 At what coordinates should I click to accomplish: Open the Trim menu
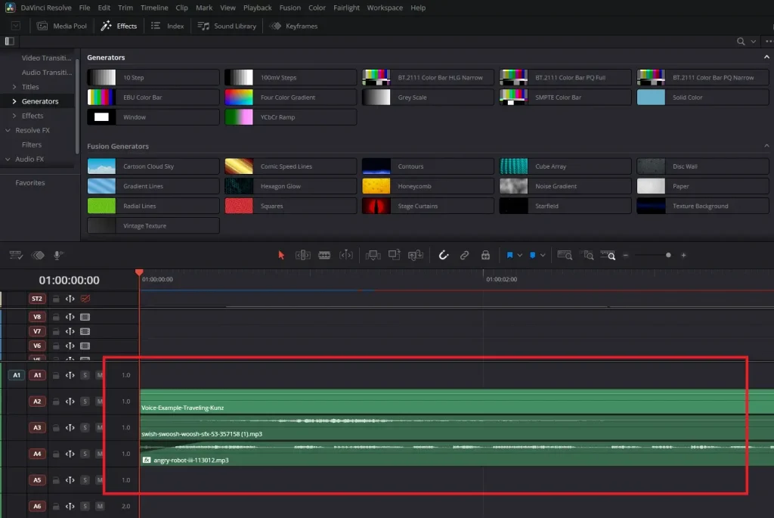125,8
